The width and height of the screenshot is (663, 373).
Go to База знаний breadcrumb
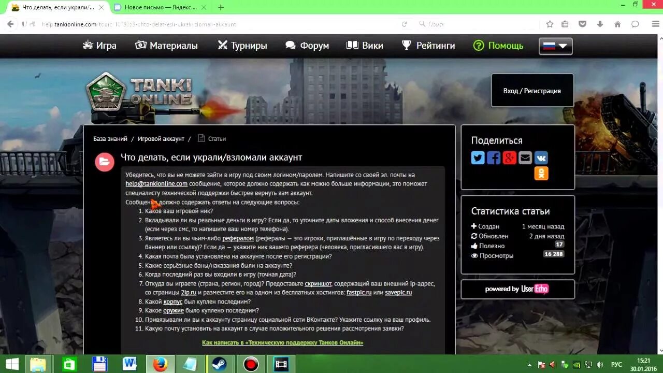click(x=110, y=139)
